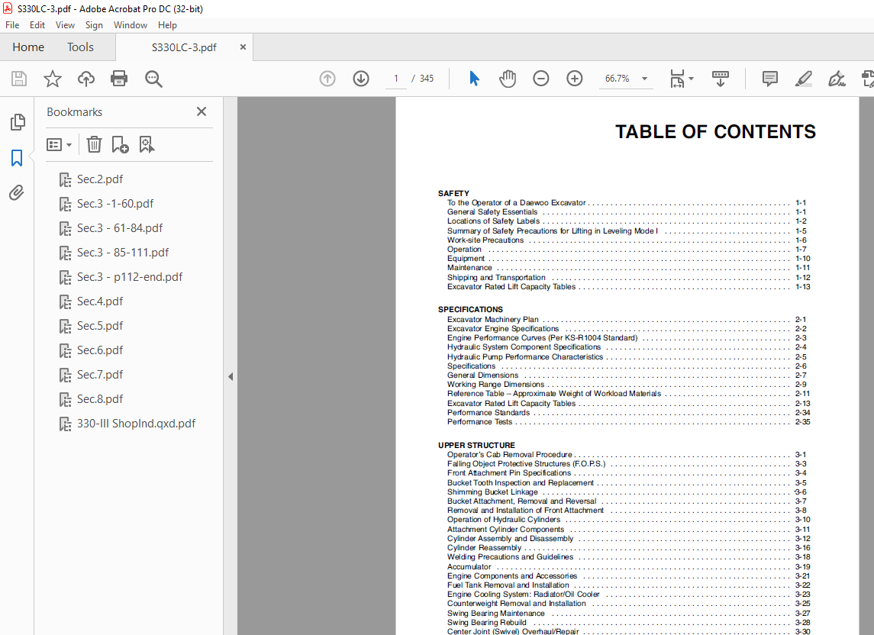Viewport: 874px width, 635px height.
Task: Open the Sec.4.pdf bookmark
Action: click(x=100, y=301)
